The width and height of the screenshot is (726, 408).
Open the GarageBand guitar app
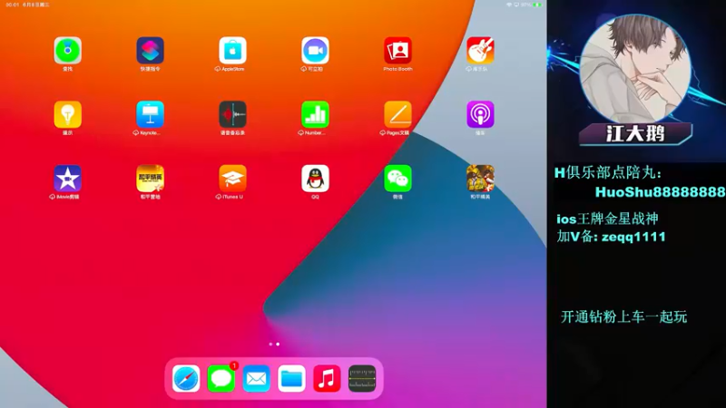pos(480,51)
